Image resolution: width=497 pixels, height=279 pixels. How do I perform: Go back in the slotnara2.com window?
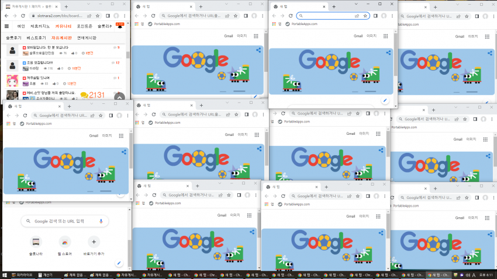tap(6, 16)
